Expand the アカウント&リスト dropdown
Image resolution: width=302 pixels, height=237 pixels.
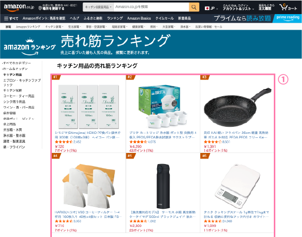click(238, 8)
